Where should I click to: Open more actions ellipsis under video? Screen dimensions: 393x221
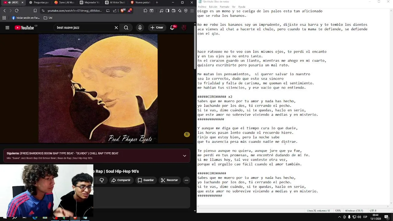[x=186, y=180]
